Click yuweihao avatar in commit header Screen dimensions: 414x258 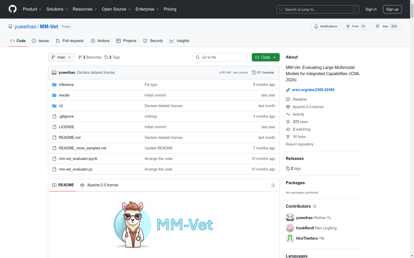pos(54,72)
